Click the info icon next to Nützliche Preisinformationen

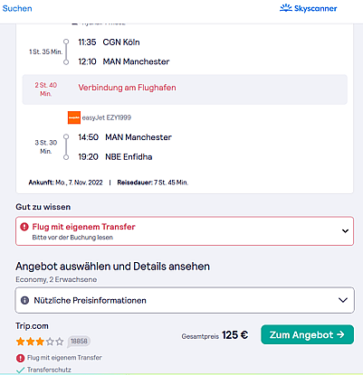24,300
